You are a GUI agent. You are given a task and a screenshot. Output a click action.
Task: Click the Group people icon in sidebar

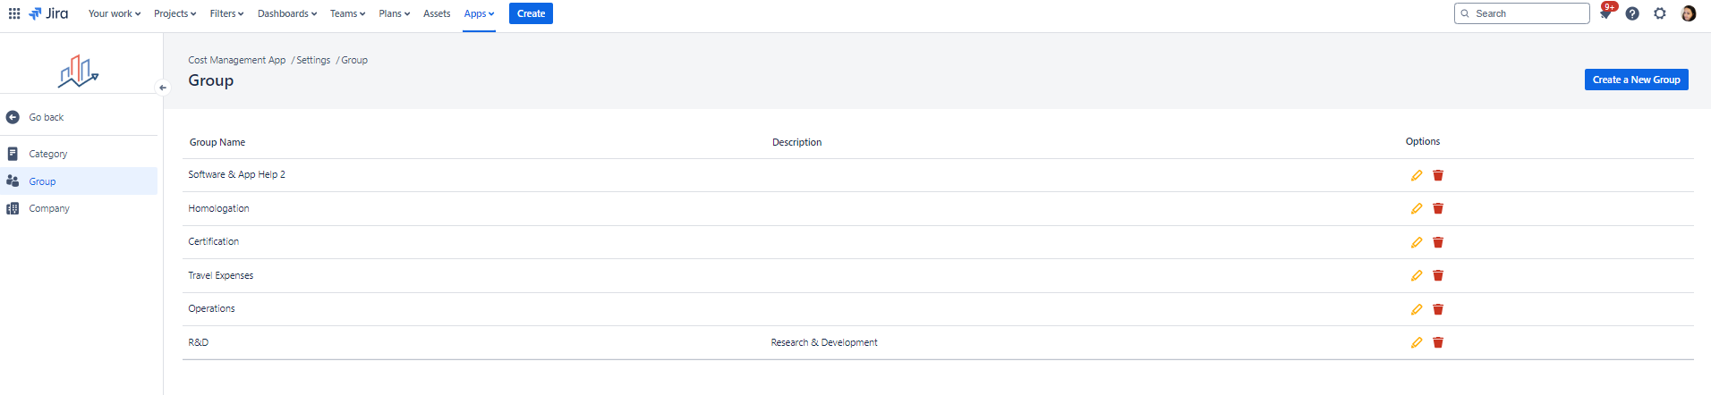(13, 181)
